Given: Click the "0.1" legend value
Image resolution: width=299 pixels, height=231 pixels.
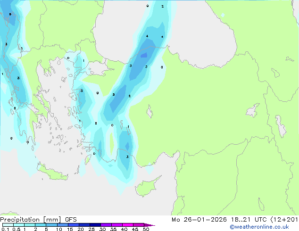Looking at the screenshot, I should pyautogui.click(x=5, y=229).
